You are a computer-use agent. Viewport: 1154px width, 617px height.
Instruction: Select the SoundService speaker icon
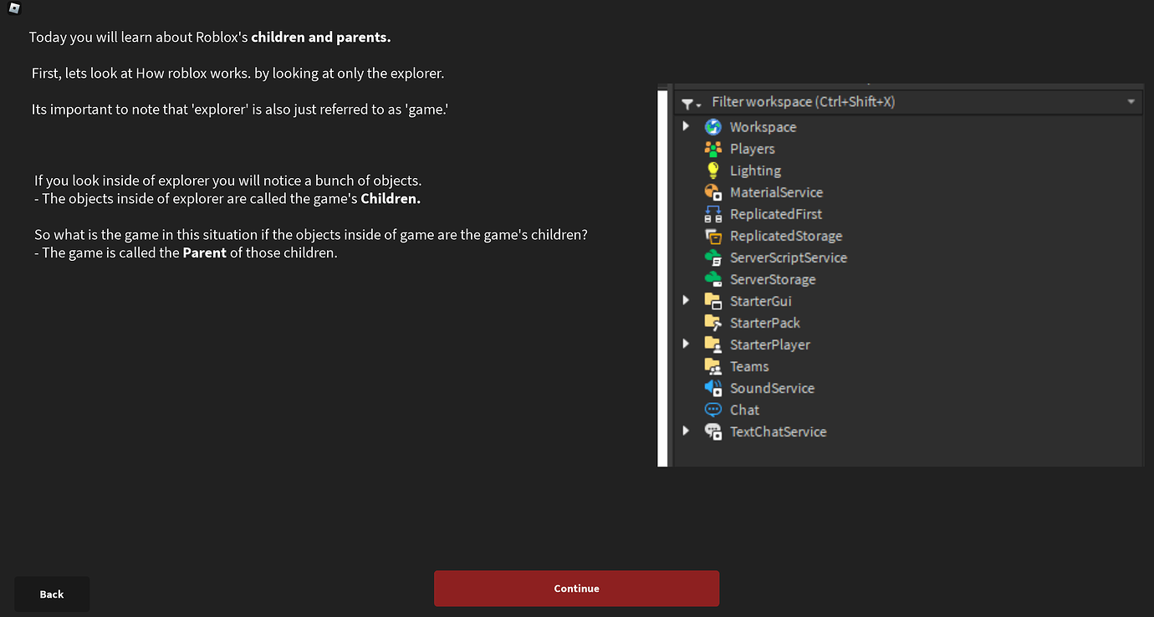pos(713,387)
